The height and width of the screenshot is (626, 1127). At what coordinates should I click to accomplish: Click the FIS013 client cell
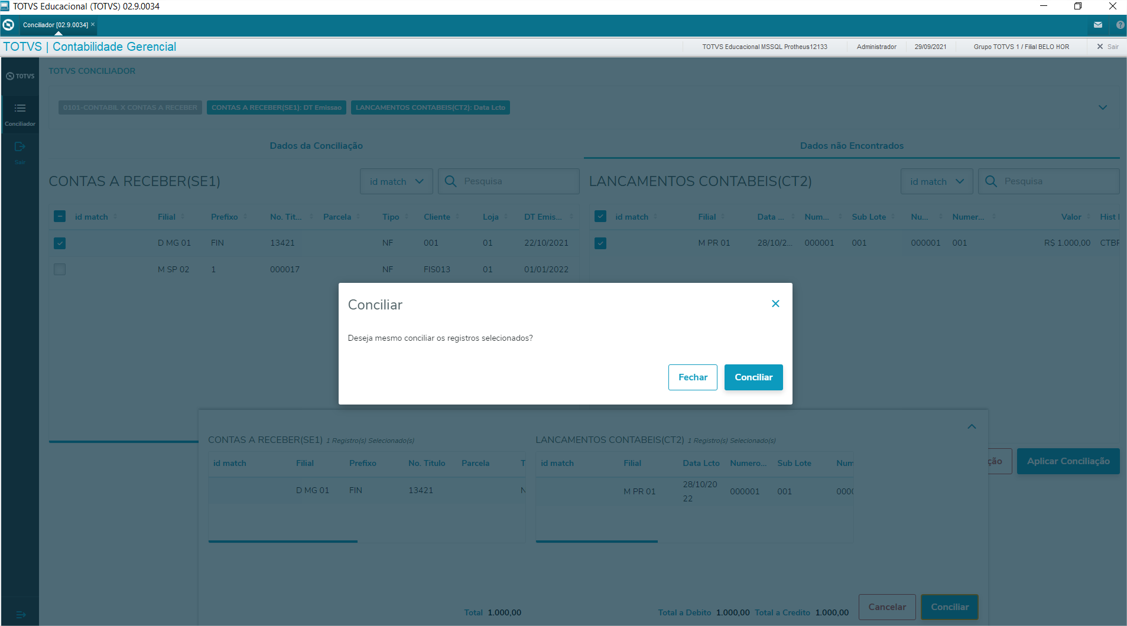pyautogui.click(x=437, y=269)
